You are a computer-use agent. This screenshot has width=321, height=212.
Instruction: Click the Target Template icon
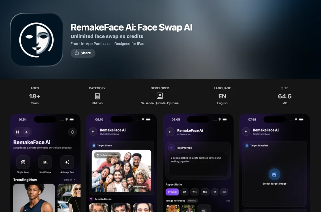(247, 145)
